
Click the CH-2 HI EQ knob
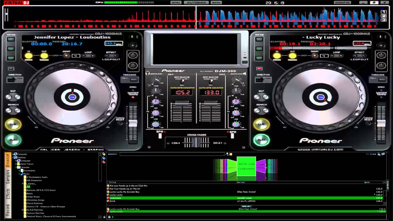click(x=236, y=101)
